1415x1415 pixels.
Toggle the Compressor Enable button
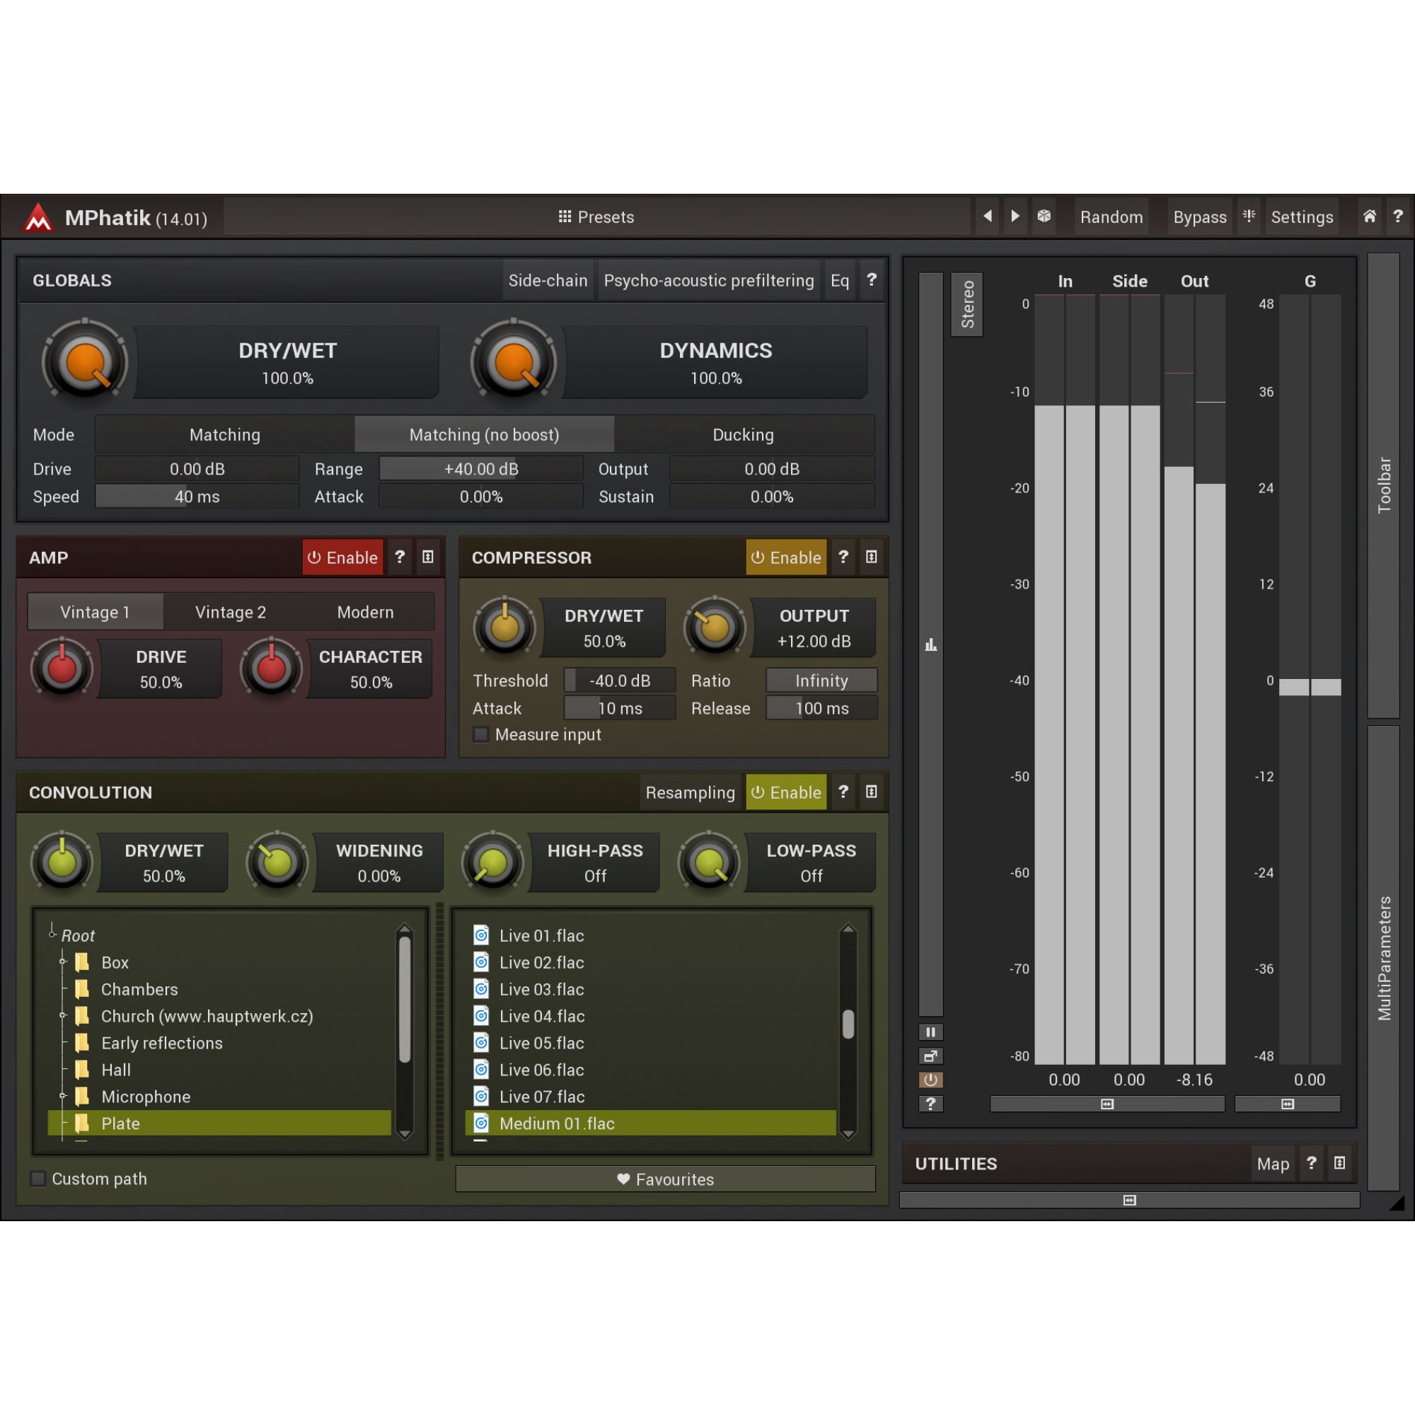click(x=786, y=558)
